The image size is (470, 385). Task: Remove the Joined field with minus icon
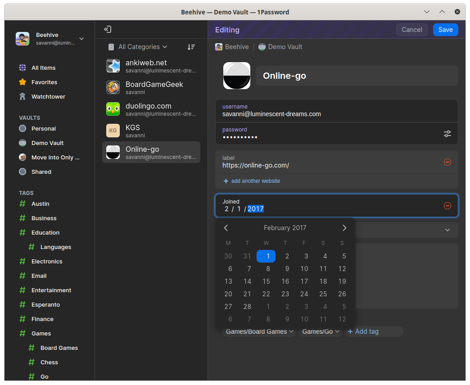point(447,206)
